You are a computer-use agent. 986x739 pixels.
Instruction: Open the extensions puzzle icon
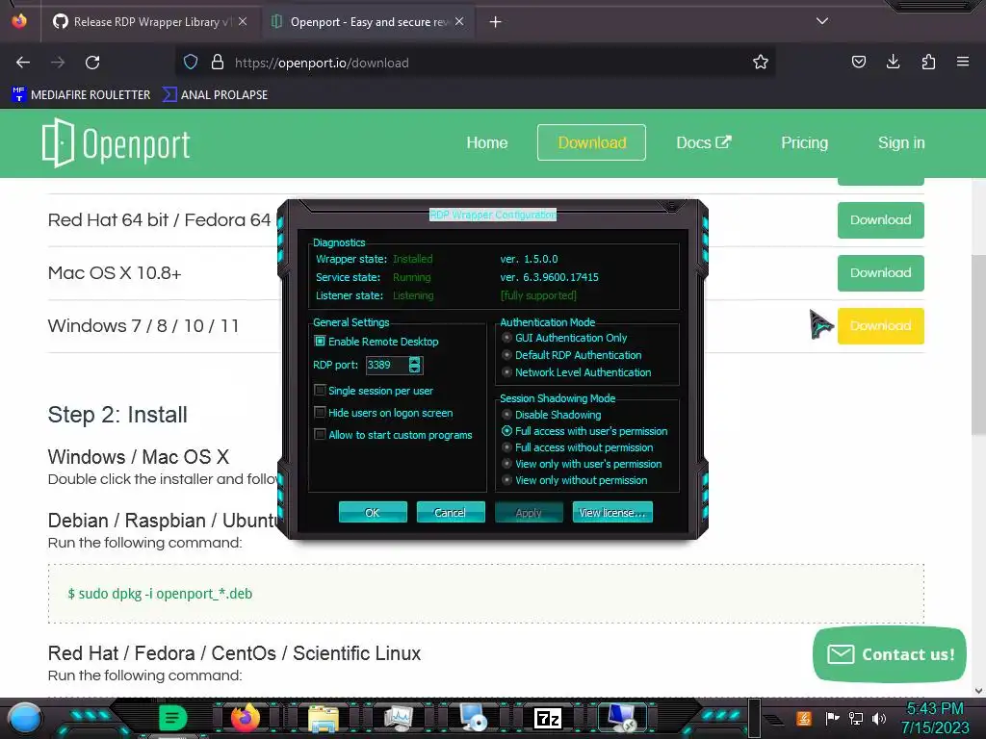coord(928,63)
